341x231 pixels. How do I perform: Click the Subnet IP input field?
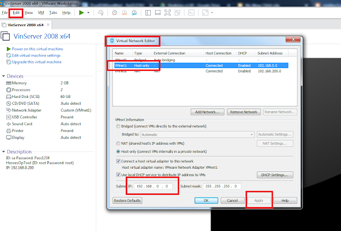pos(153,186)
